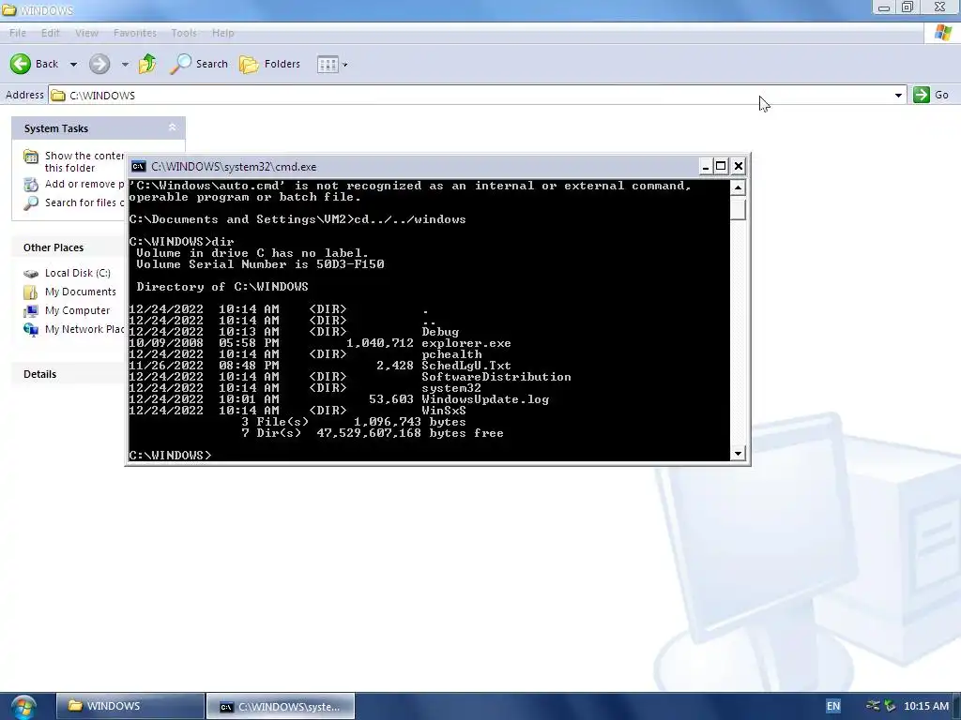This screenshot has width=961, height=720.
Task: Open My Network Places link
Action: click(84, 329)
